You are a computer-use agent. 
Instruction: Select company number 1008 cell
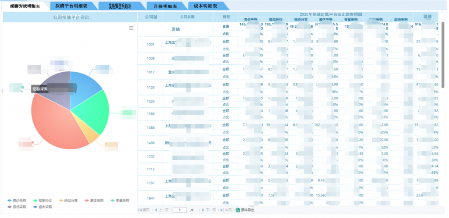click(150, 58)
